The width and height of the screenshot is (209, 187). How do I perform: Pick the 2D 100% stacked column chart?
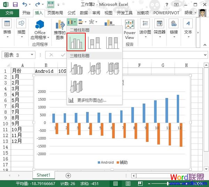click(113, 42)
